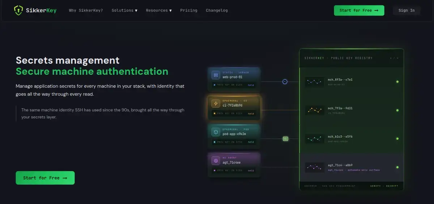
Task: Click the SikkerKey shield logo icon
Action: 18,10
